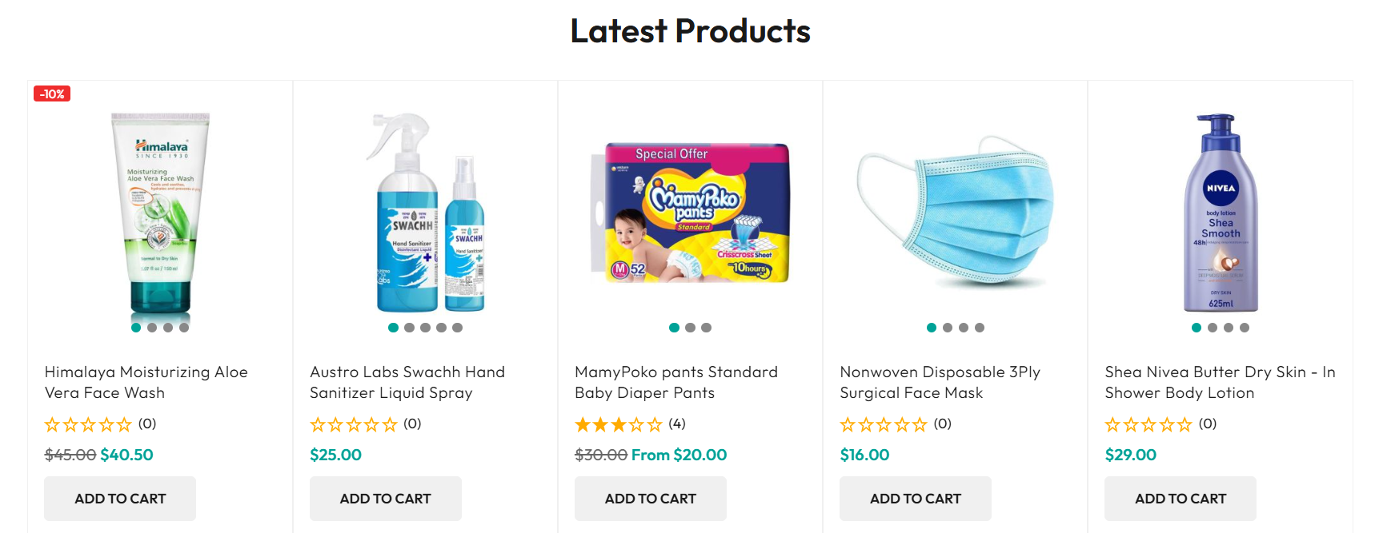The height and width of the screenshot is (533, 1391).
Task: Add Nivea Shea Body Lotion to cart
Action: tap(1180, 499)
